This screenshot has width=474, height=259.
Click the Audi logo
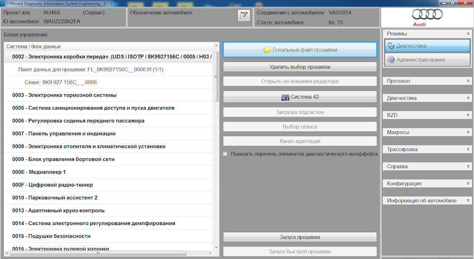(x=427, y=17)
